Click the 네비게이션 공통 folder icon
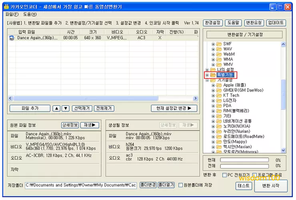Screen dimensions: 296x200 click(x=219, y=121)
